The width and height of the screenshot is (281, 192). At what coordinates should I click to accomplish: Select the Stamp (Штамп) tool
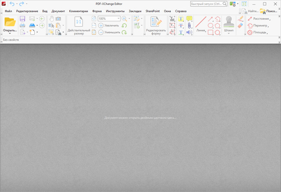[x=228, y=22]
